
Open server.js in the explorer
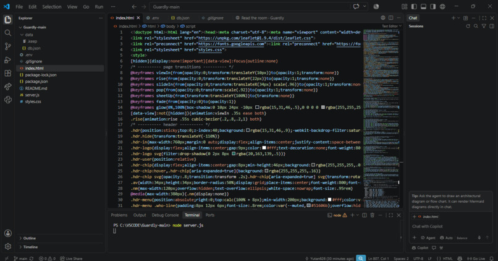coord(32,95)
